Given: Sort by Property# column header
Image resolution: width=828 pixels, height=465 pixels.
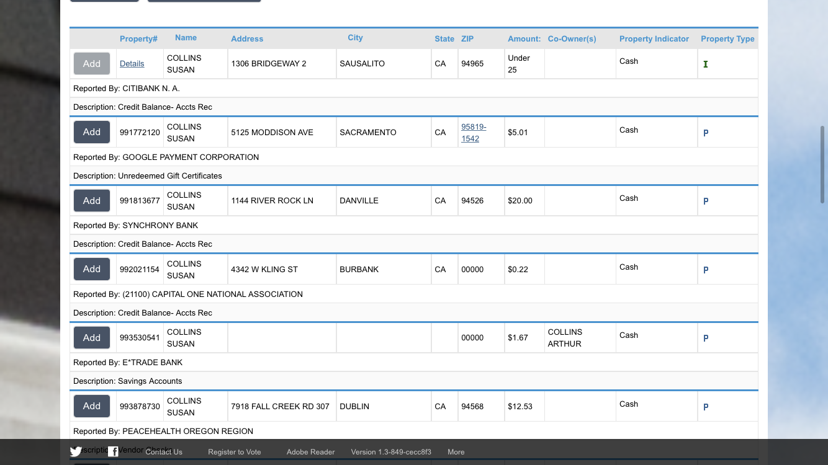Looking at the screenshot, I should coord(138,38).
